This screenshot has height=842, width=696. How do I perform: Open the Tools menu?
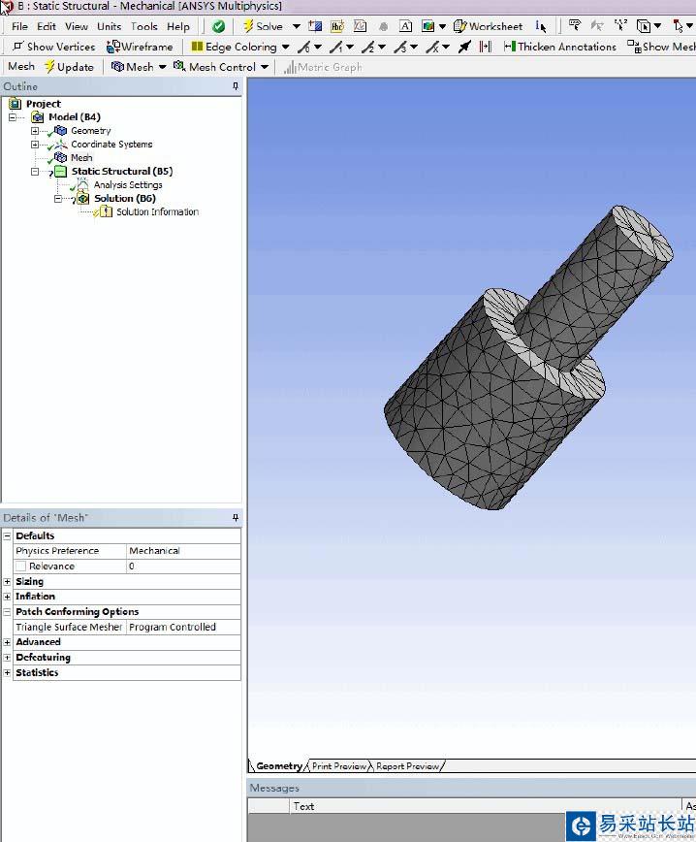[x=144, y=26]
